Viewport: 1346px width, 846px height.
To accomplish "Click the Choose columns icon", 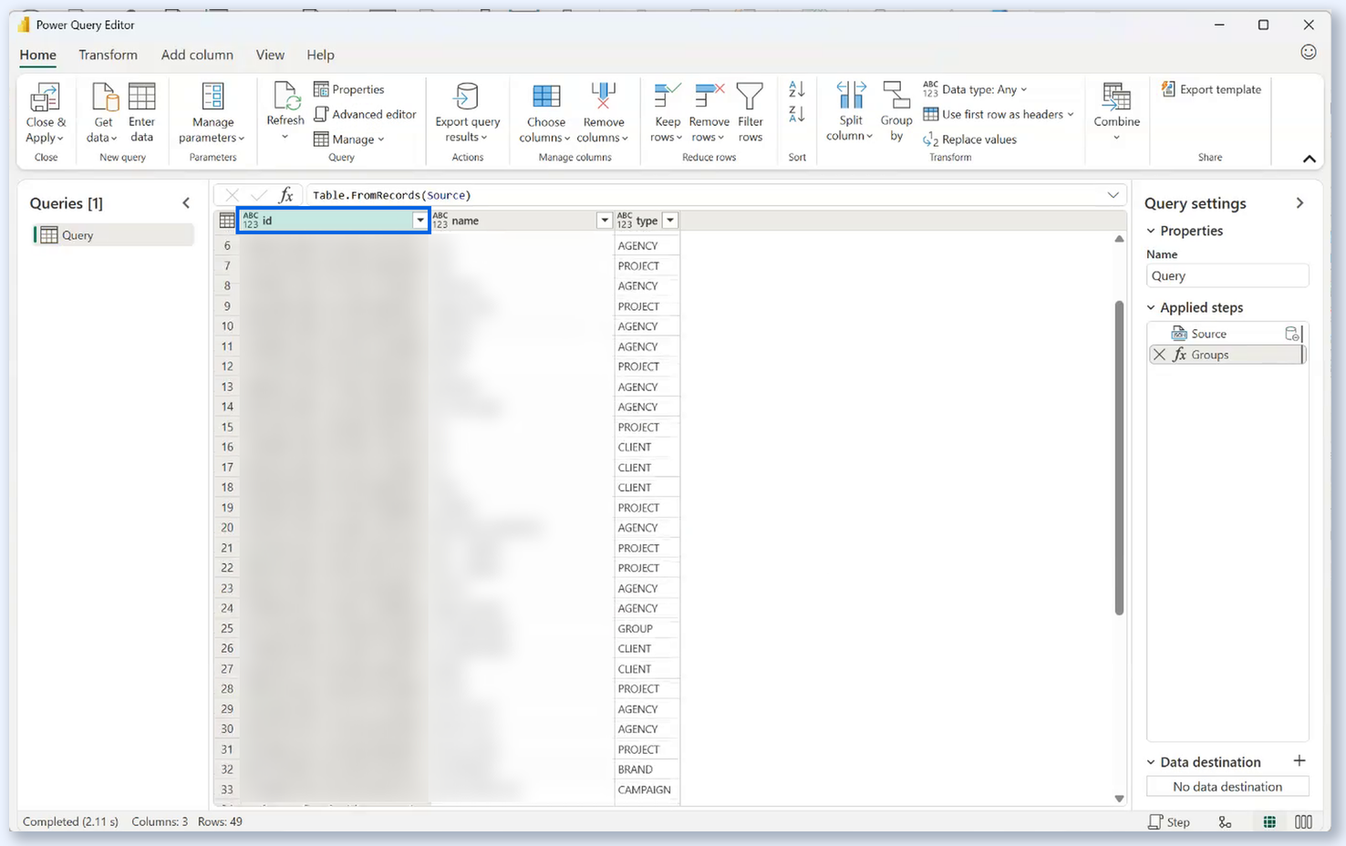I will (546, 97).
